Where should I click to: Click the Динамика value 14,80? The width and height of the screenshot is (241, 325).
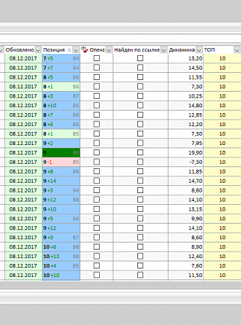point(195,105)
